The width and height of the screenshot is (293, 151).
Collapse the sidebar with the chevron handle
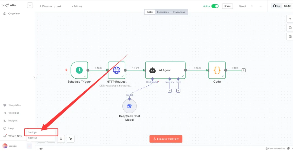pos(34,78)
